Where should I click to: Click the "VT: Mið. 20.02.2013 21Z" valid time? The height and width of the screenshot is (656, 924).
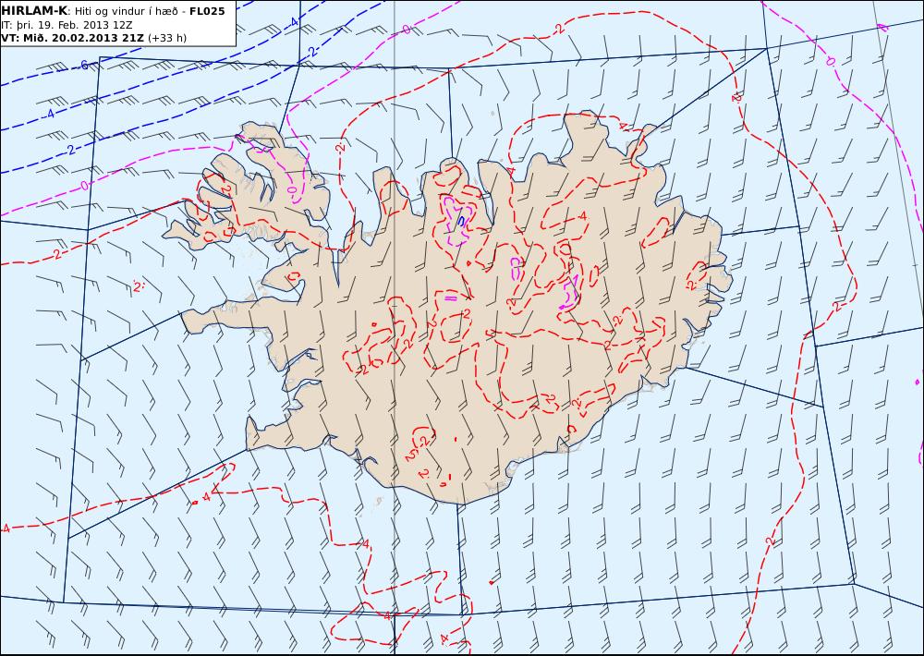pyautogui.click(x=72, y=38)
